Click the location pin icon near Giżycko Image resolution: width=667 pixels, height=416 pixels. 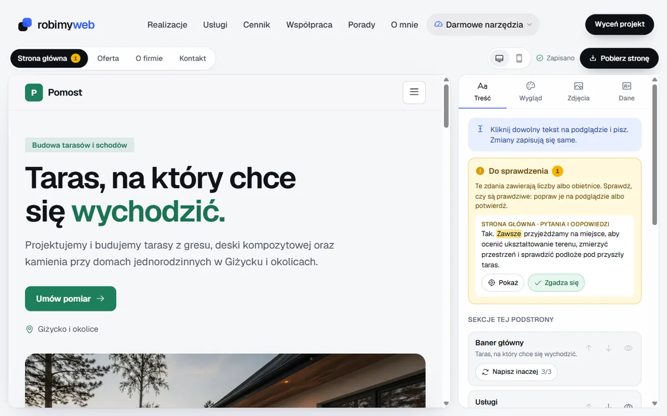29,329
